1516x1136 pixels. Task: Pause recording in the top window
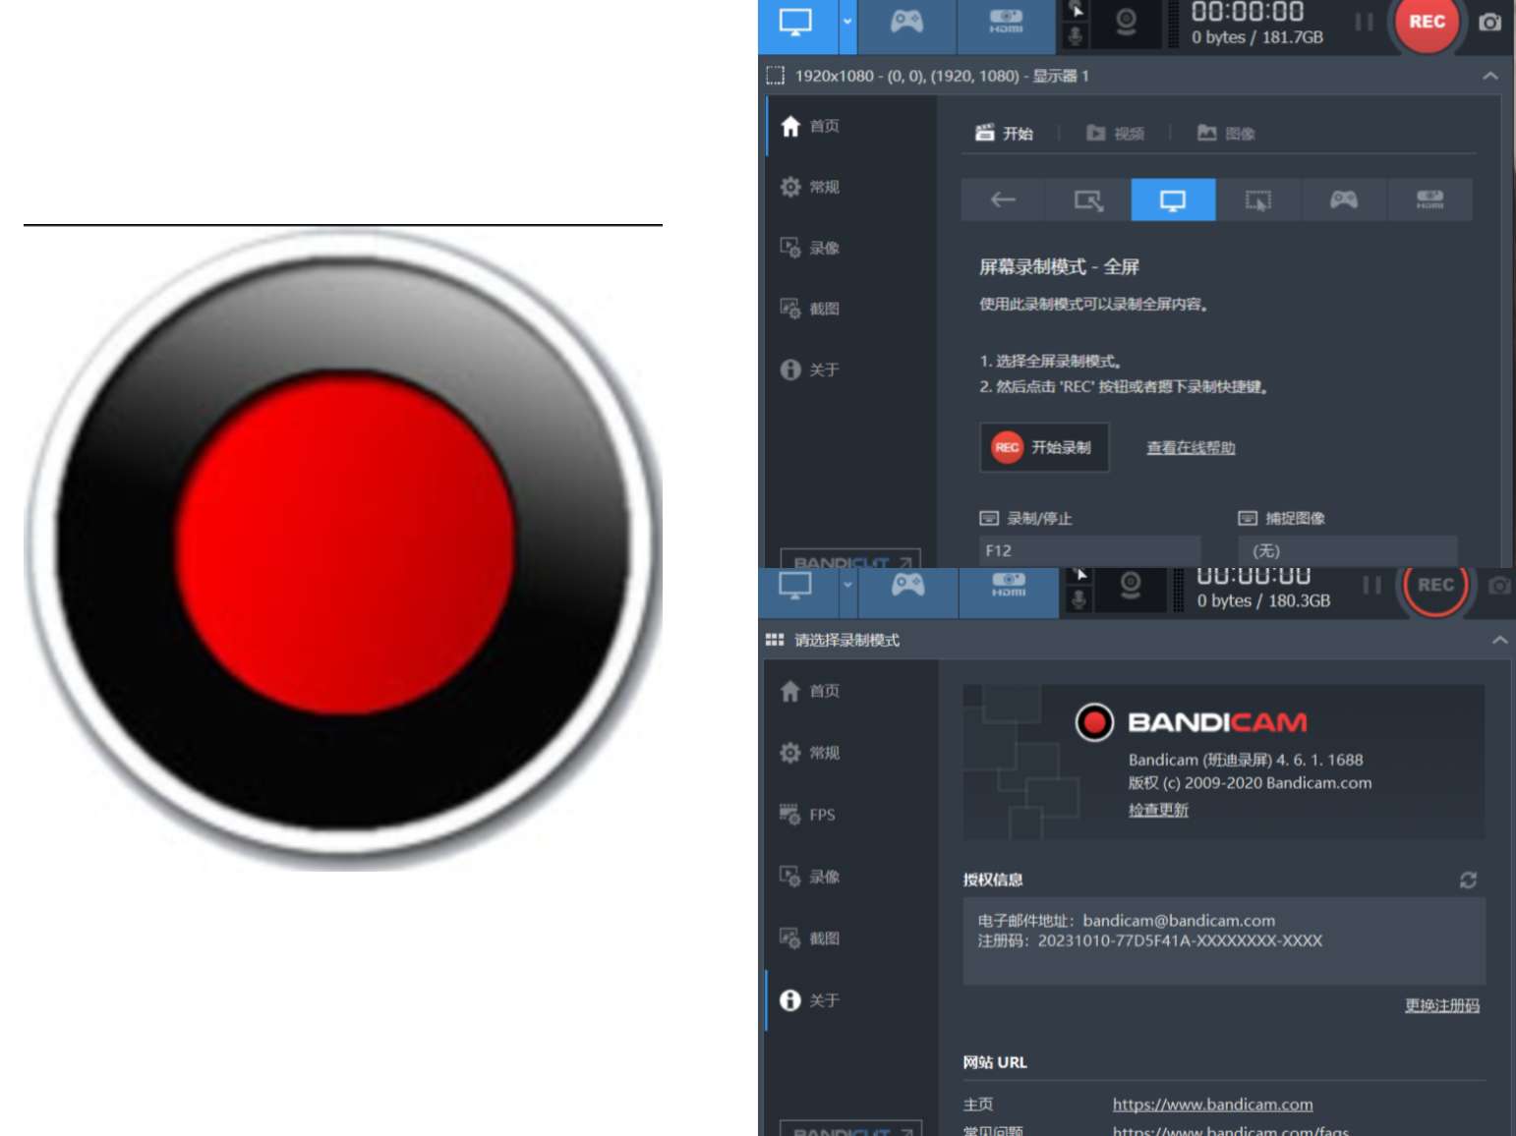(1364, 22)
